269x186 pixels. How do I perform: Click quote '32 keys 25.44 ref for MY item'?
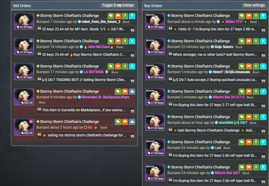[86, 29]
